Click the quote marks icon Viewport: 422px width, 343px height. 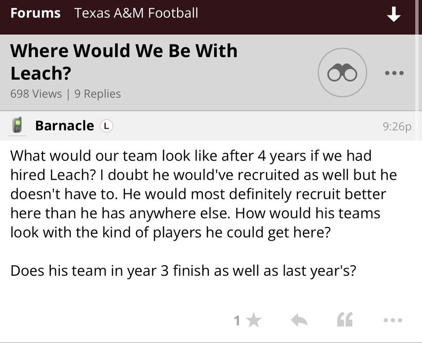pos(345,321)
